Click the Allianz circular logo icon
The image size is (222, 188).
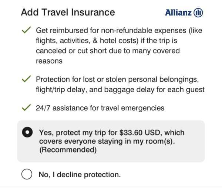[198, 13]
